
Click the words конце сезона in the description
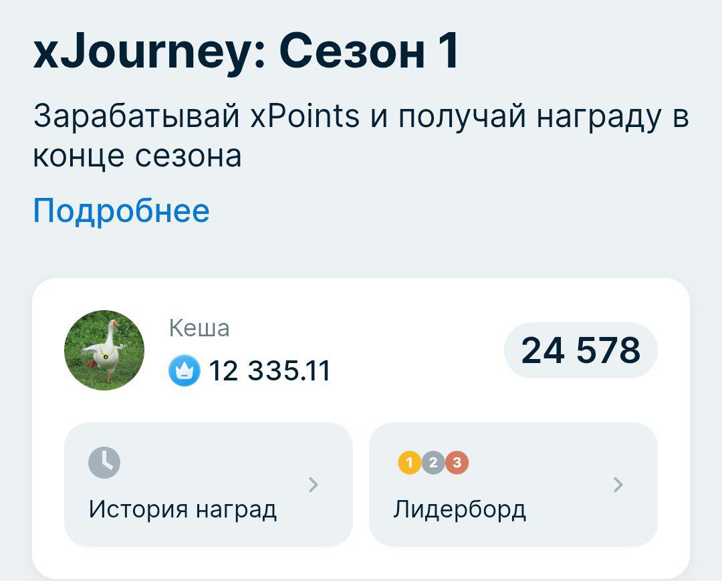(137, 156)
